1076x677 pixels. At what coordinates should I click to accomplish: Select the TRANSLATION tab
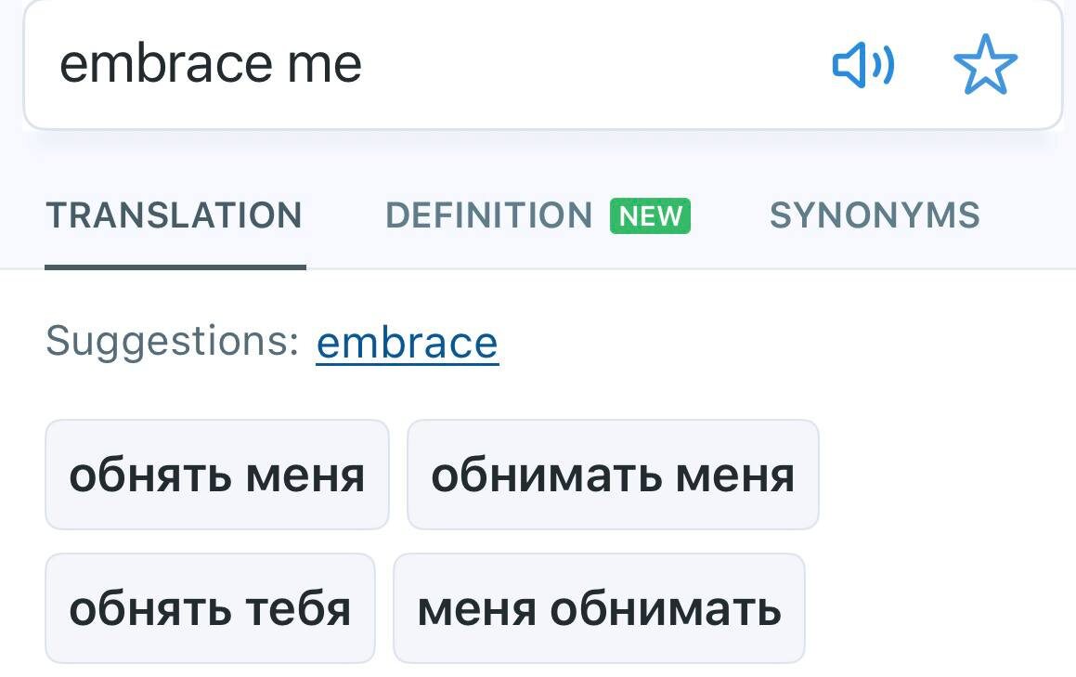click(x=175, y=215)
